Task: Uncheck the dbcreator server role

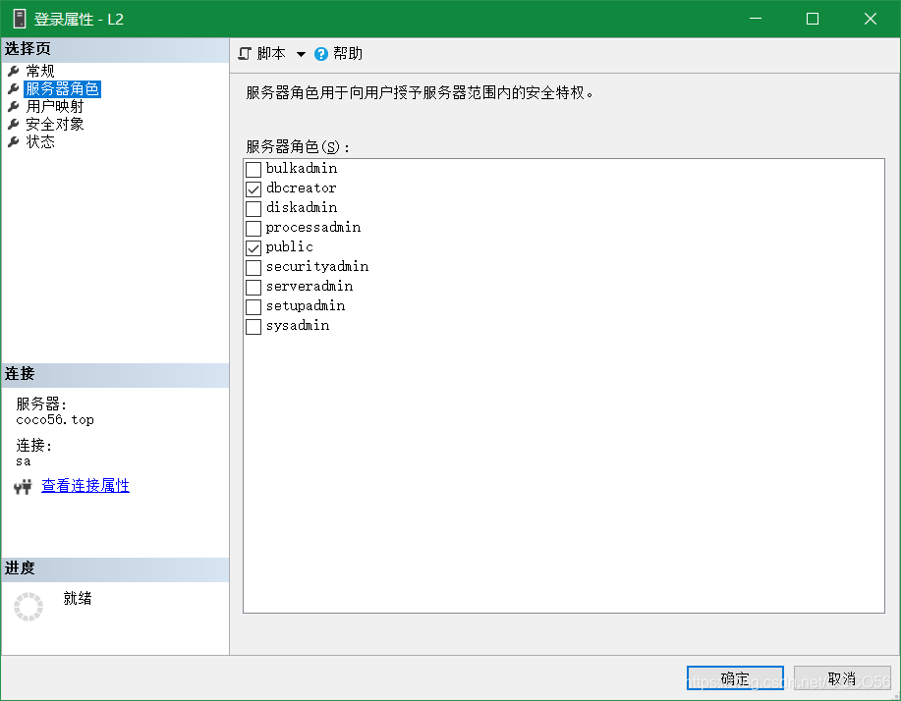Action: [x=253, y=189]
